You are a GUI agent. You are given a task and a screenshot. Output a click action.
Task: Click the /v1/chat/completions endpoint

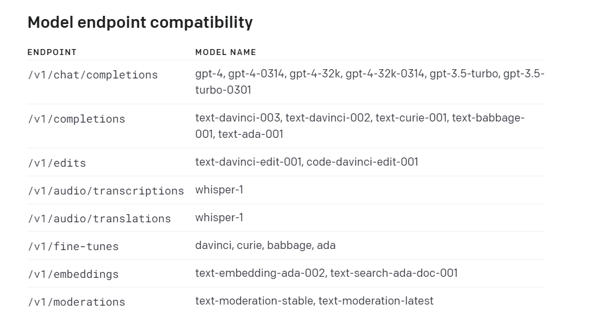(x=93, y=75)
